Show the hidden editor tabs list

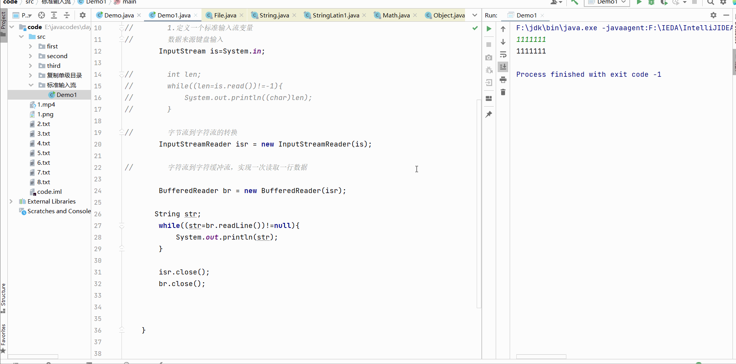point(475,15)
